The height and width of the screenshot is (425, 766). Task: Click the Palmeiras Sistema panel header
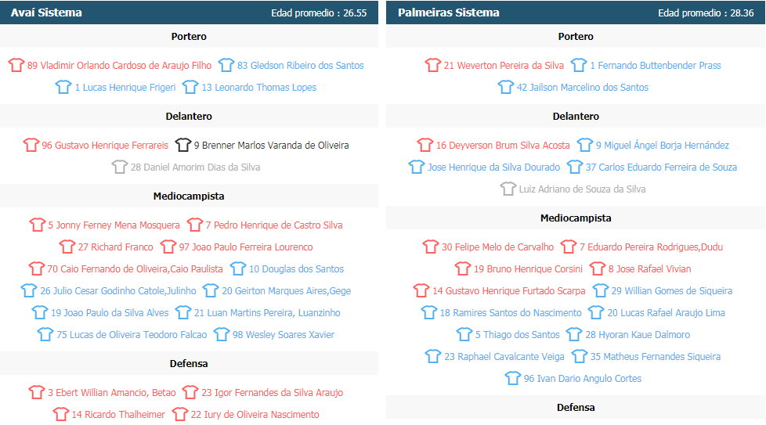(576, 13)
